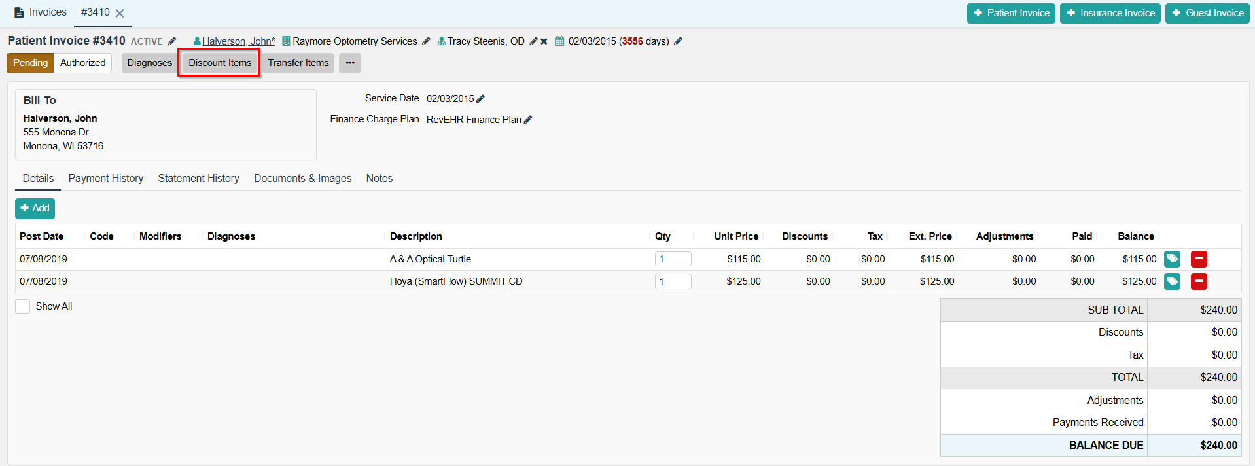
Task: Set invoice status to Authorized
Action: pyautogui.click(x=82, y=63)
